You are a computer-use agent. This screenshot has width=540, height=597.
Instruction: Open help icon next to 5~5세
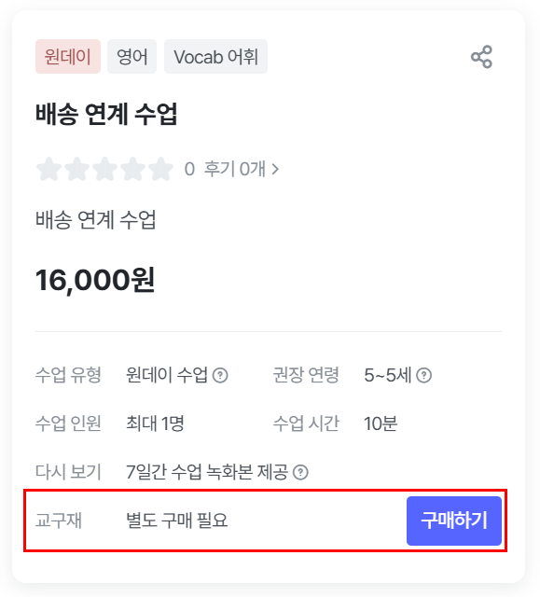[423, 375]
